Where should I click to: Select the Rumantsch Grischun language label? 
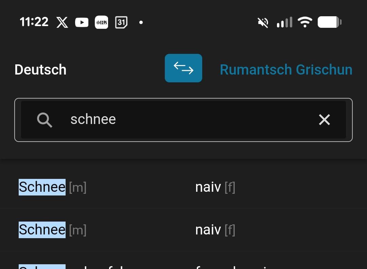click(x=286, y=70)
